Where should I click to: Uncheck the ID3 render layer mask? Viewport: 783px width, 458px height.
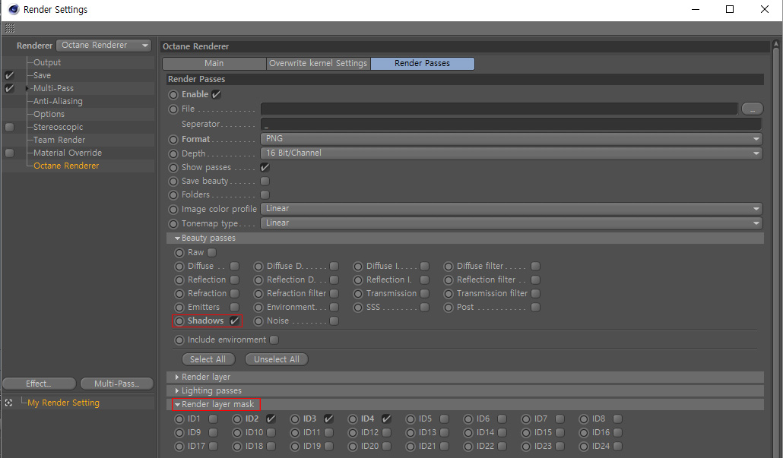point(328,419)
